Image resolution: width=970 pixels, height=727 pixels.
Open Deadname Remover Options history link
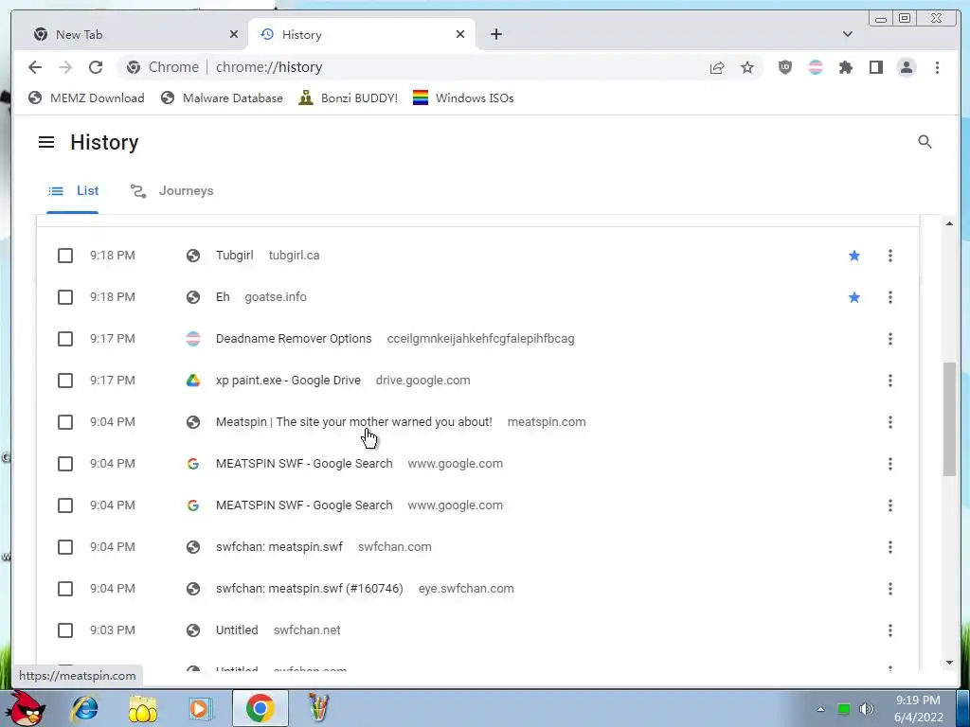[x=294, y=339]
